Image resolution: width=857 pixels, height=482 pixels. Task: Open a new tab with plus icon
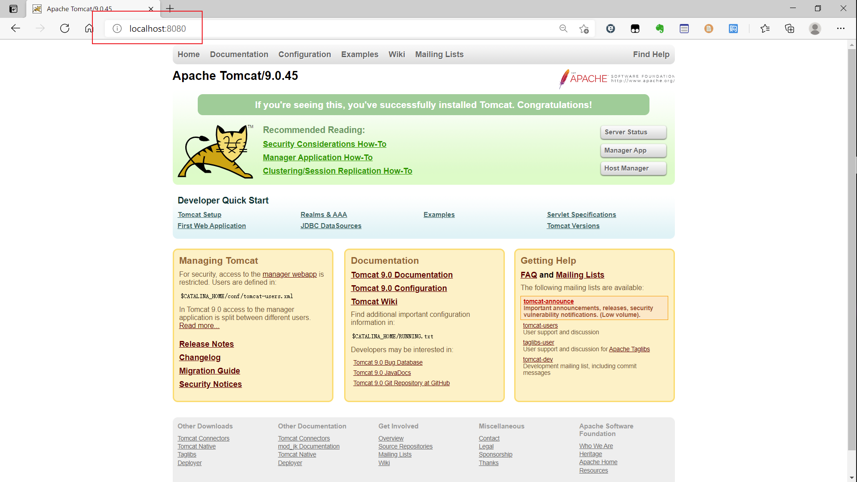pyautogui.click(x=170, y=8)
